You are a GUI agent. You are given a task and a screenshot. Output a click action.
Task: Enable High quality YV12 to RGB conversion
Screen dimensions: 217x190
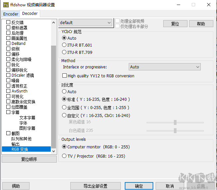pos(64,76)
